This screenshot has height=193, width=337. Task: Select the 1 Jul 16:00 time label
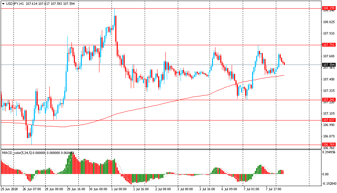point(141,189)
